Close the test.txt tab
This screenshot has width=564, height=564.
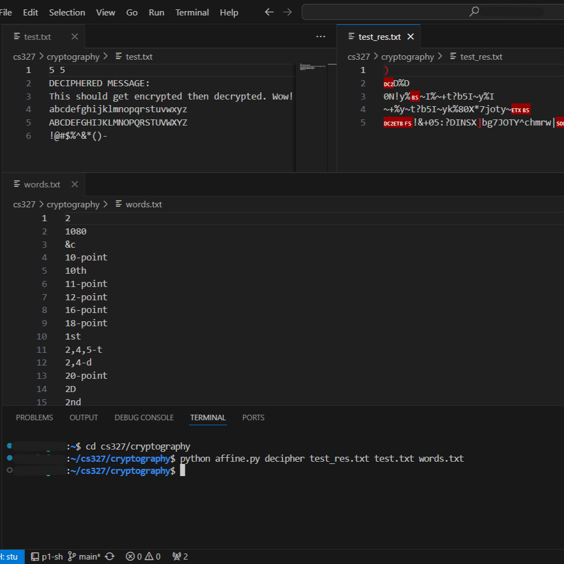pos(75,36)
